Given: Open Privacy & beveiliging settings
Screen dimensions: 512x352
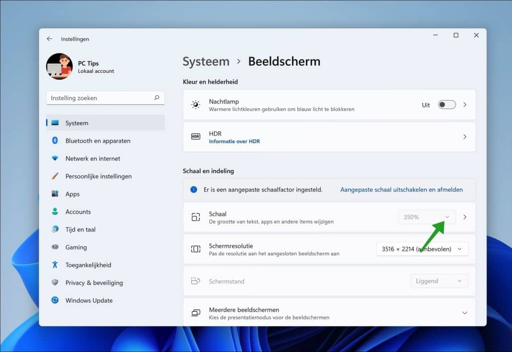Looking at the screenshot, I should (93, 283).
